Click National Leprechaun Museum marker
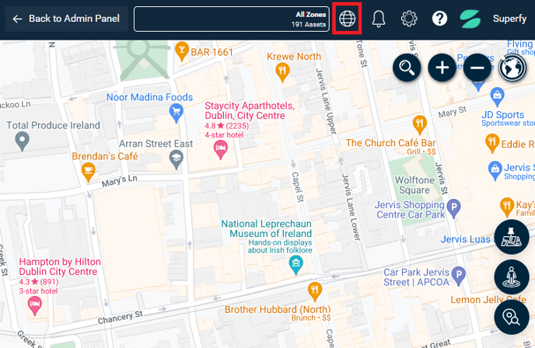Image resolution: width=535 pixels, height=348 pixels. point(295,265)
